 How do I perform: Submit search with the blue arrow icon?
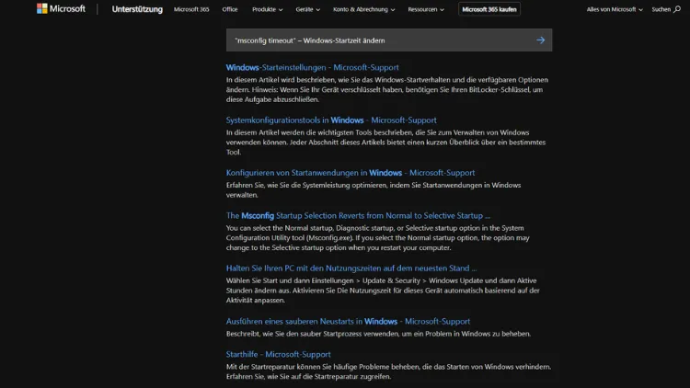point(540,40)
